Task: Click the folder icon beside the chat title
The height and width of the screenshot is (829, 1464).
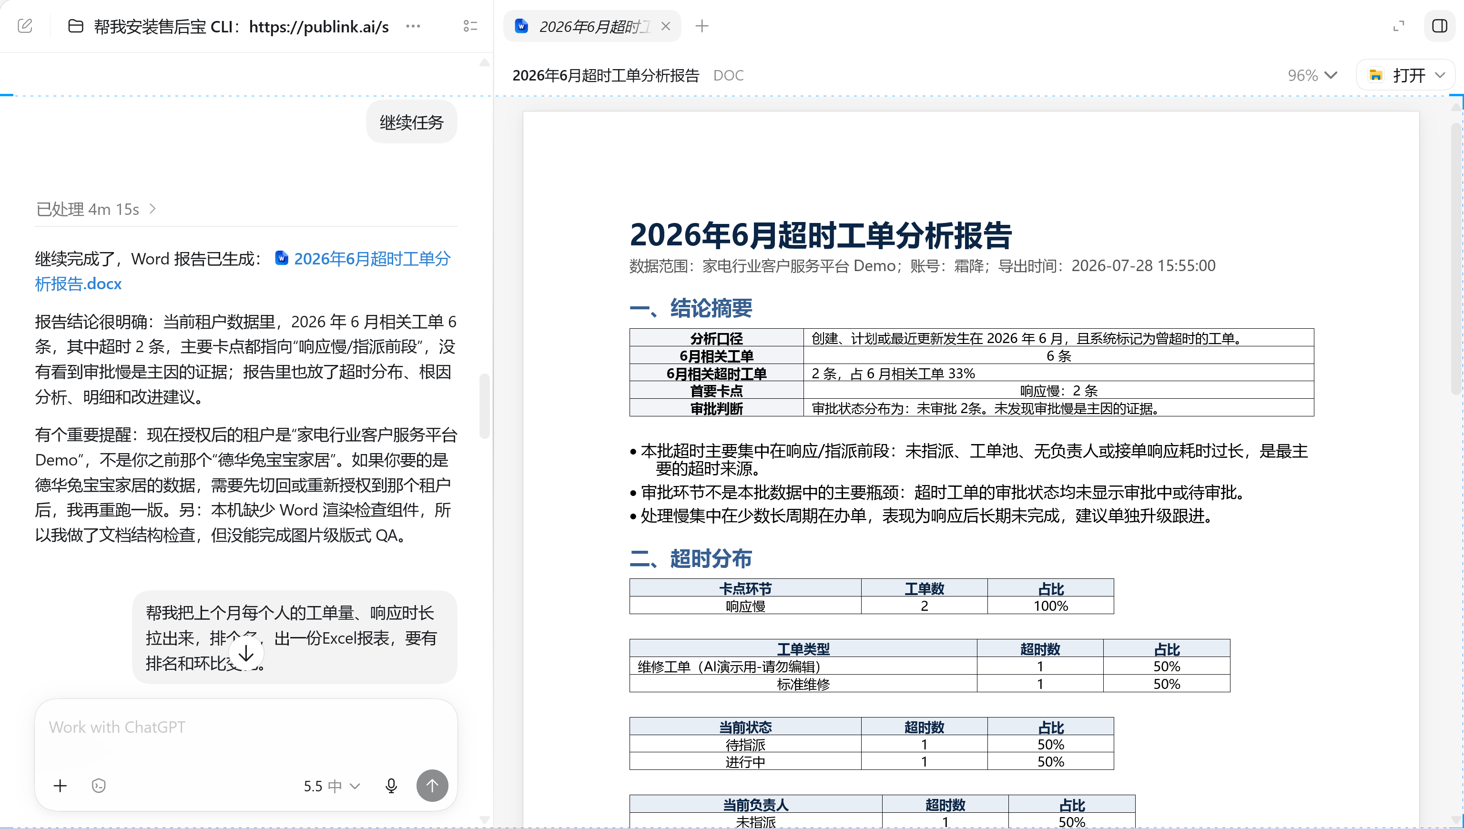Action: tap(76, 26)
